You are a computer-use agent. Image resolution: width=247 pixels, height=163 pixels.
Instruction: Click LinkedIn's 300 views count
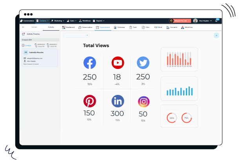(x=117, y=114)
